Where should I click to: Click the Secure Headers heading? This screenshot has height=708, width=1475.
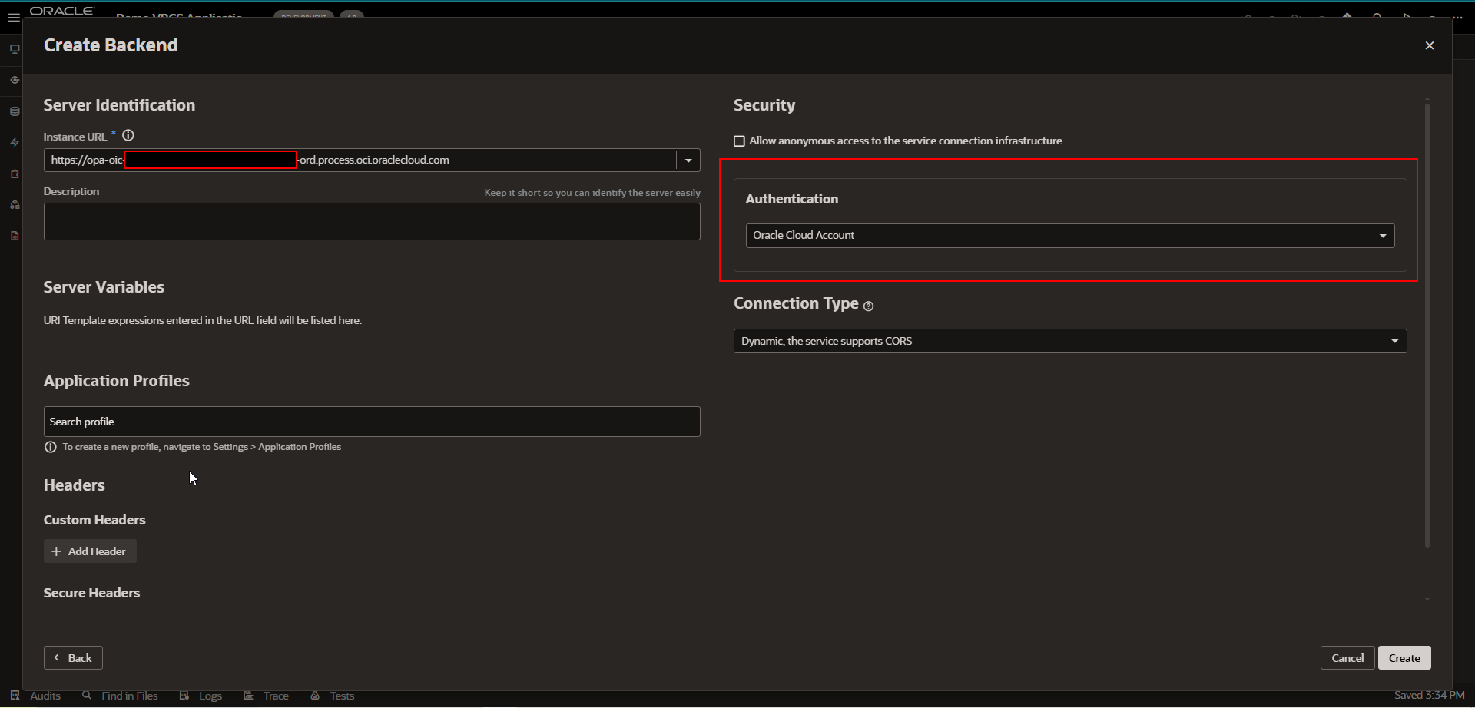click(91, 593)
